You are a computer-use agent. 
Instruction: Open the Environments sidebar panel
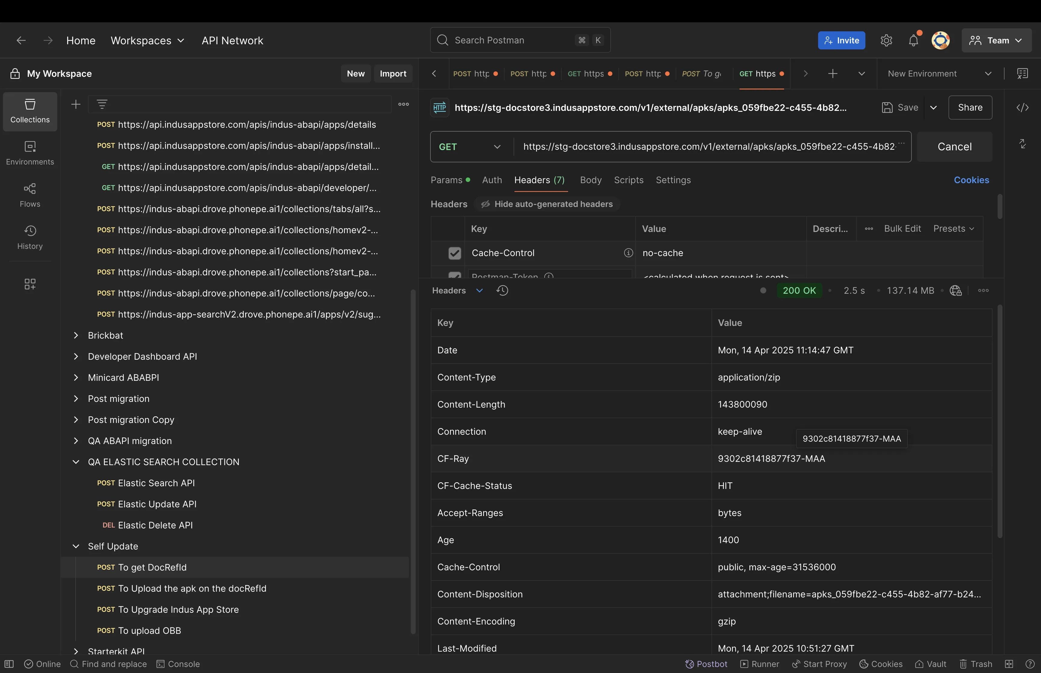click(30, 153)
